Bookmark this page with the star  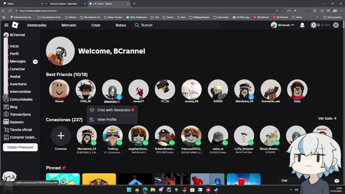282,11
